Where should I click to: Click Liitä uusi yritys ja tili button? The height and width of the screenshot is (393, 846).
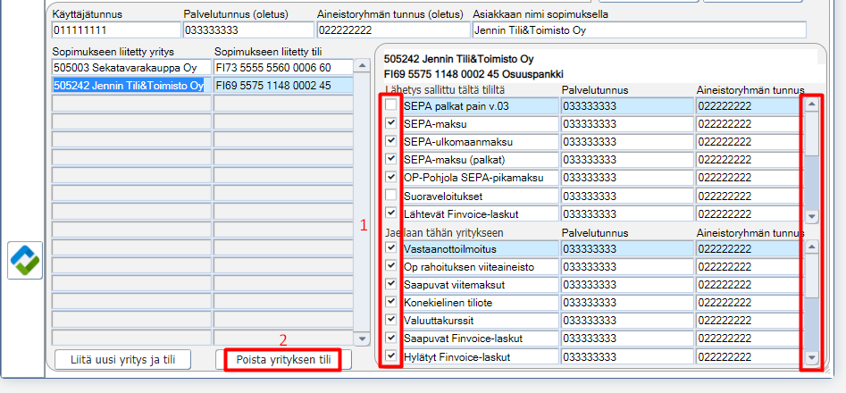[x=123, y=360]
